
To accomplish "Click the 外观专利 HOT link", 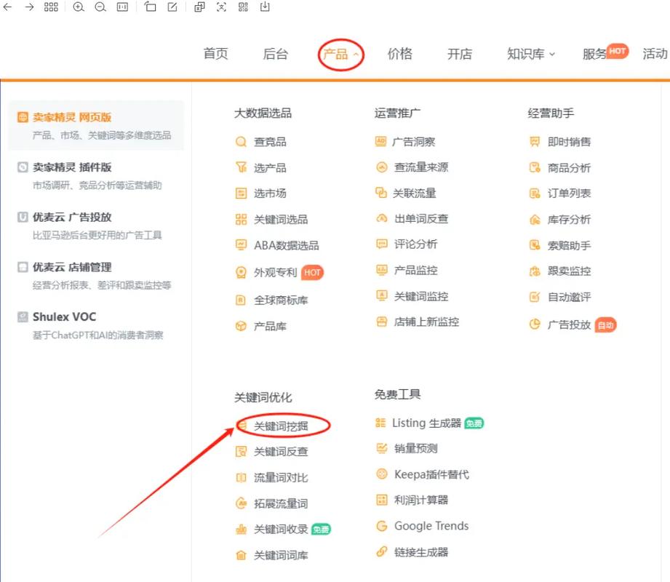I will pos(276,272).
